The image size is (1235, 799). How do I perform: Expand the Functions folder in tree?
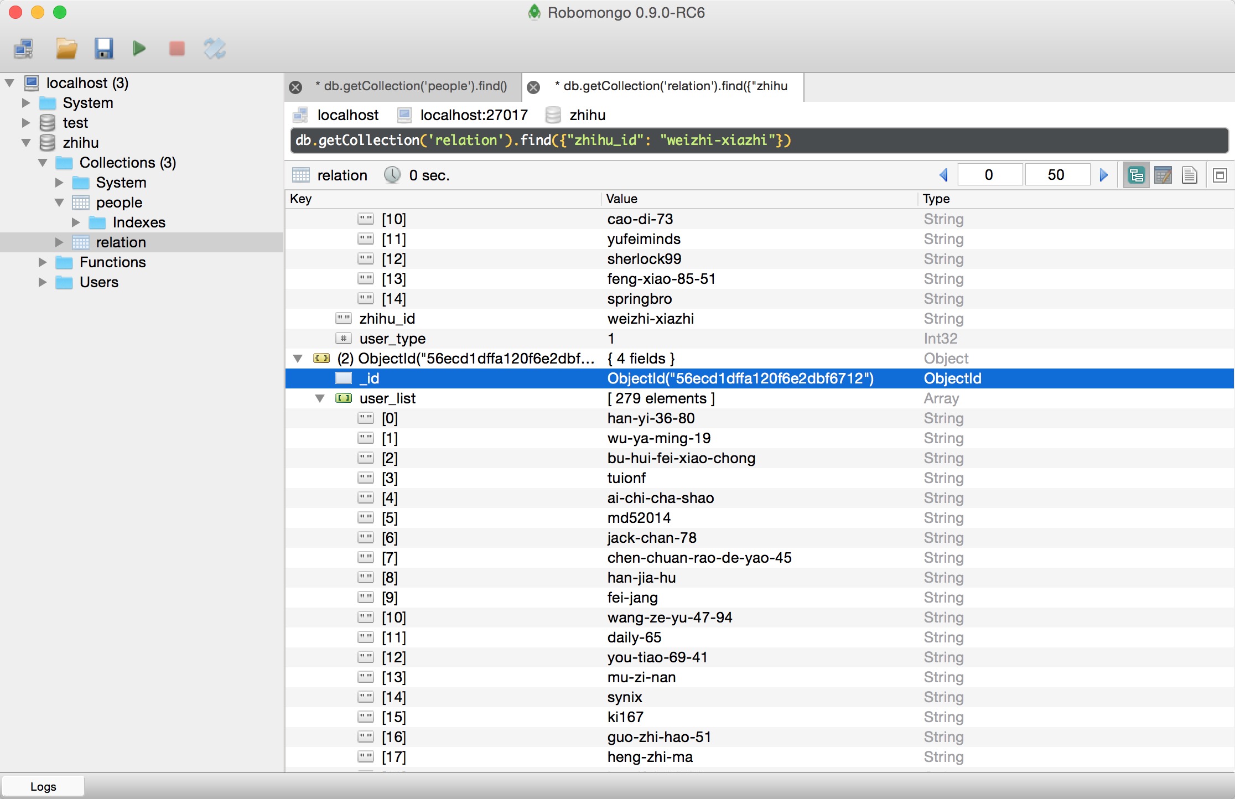[42, 262]
